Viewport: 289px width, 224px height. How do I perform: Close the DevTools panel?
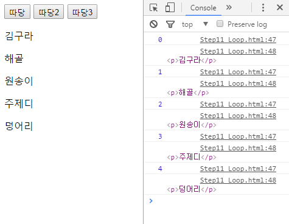(280, 7)
